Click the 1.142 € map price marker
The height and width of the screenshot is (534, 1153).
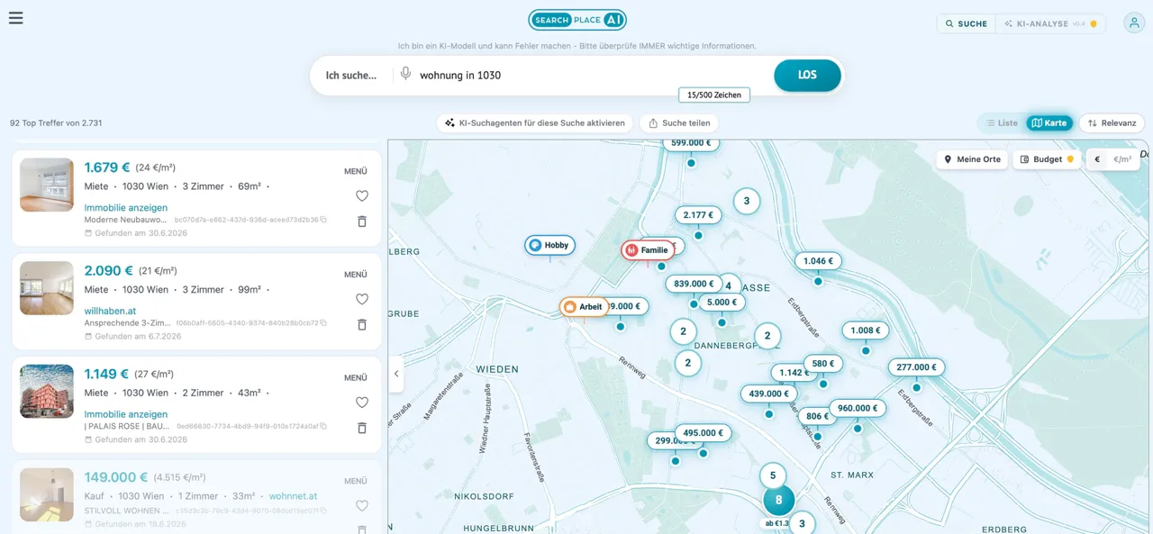coord(794,373)
